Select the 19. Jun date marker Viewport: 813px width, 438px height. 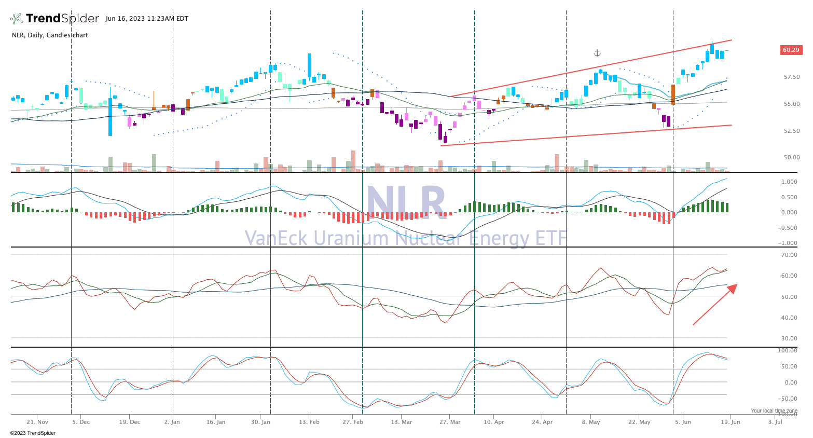click(730, 422)
